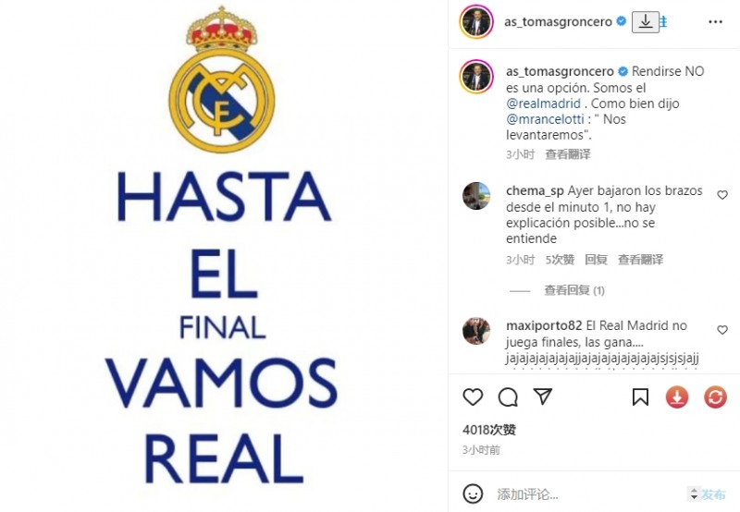
Task: Open the @realmadrid mention link
Action: point(543,104)
